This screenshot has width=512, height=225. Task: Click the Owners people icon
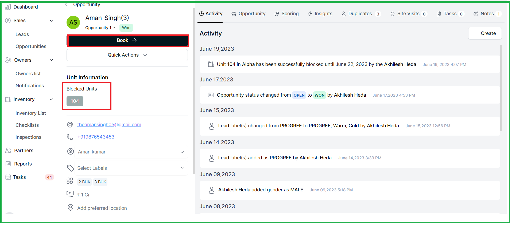(8, 60)
